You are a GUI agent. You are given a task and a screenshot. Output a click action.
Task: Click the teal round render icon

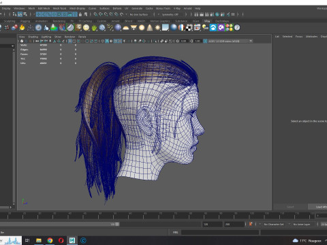point(217,14)
